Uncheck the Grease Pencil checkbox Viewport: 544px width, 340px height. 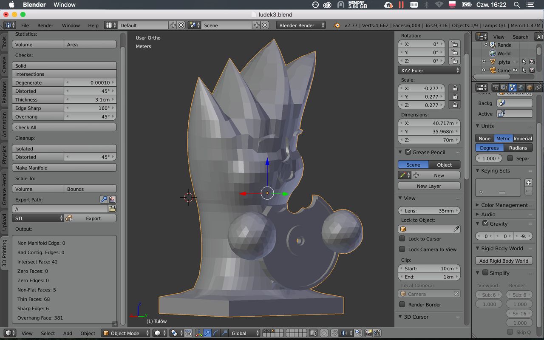408,152
